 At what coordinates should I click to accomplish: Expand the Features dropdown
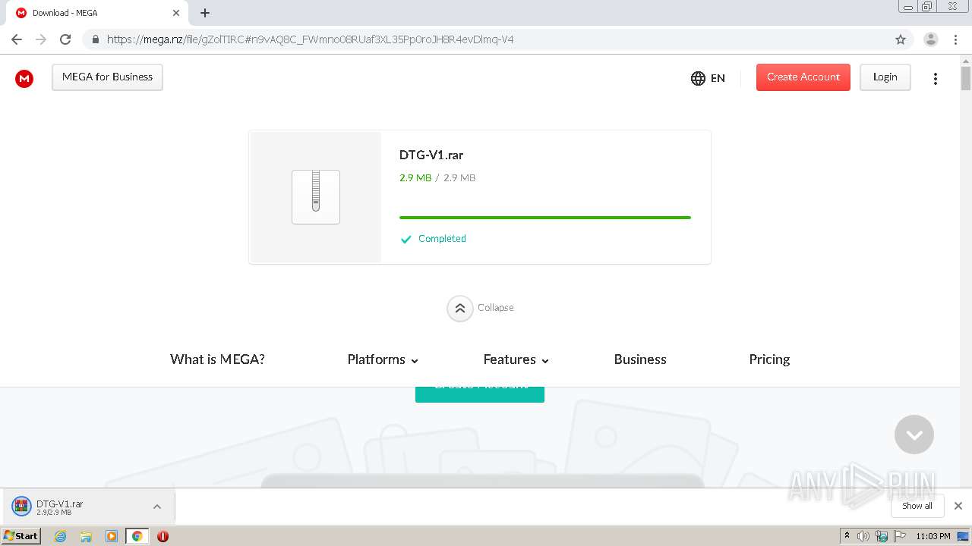tap(516, 359)
